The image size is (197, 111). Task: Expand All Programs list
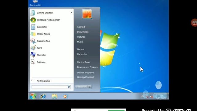coord(43,81)
